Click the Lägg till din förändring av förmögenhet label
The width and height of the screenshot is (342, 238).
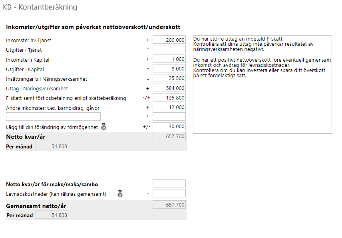click(52, 127)
